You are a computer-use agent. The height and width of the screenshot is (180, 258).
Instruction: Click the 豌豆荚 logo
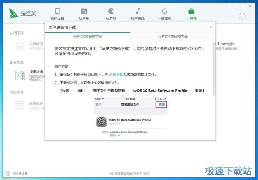[x=23, y=13]
